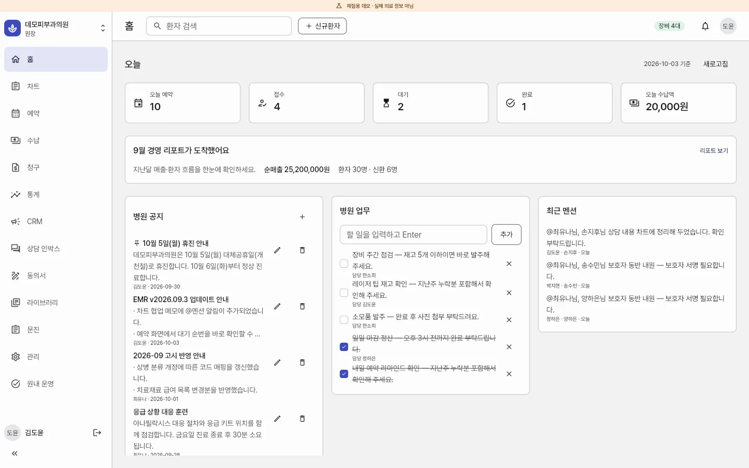The height and width of the screenshot is (468, 749).
Task: Open 차트 menu in sidebar
Action: (x=56, y=86)
